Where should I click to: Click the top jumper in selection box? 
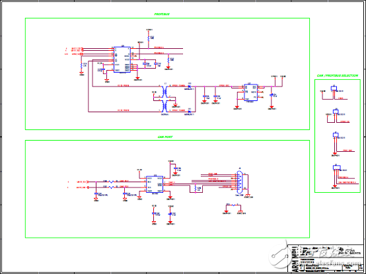click(x=334, y=88)
